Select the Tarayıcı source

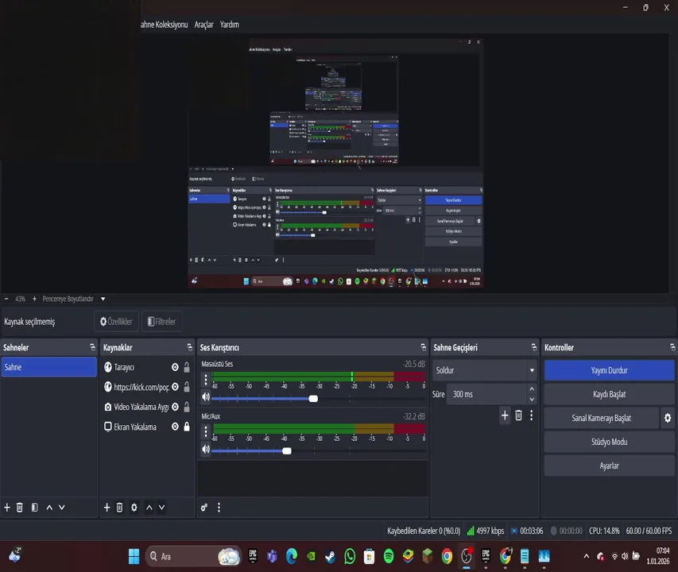point(124,367)
